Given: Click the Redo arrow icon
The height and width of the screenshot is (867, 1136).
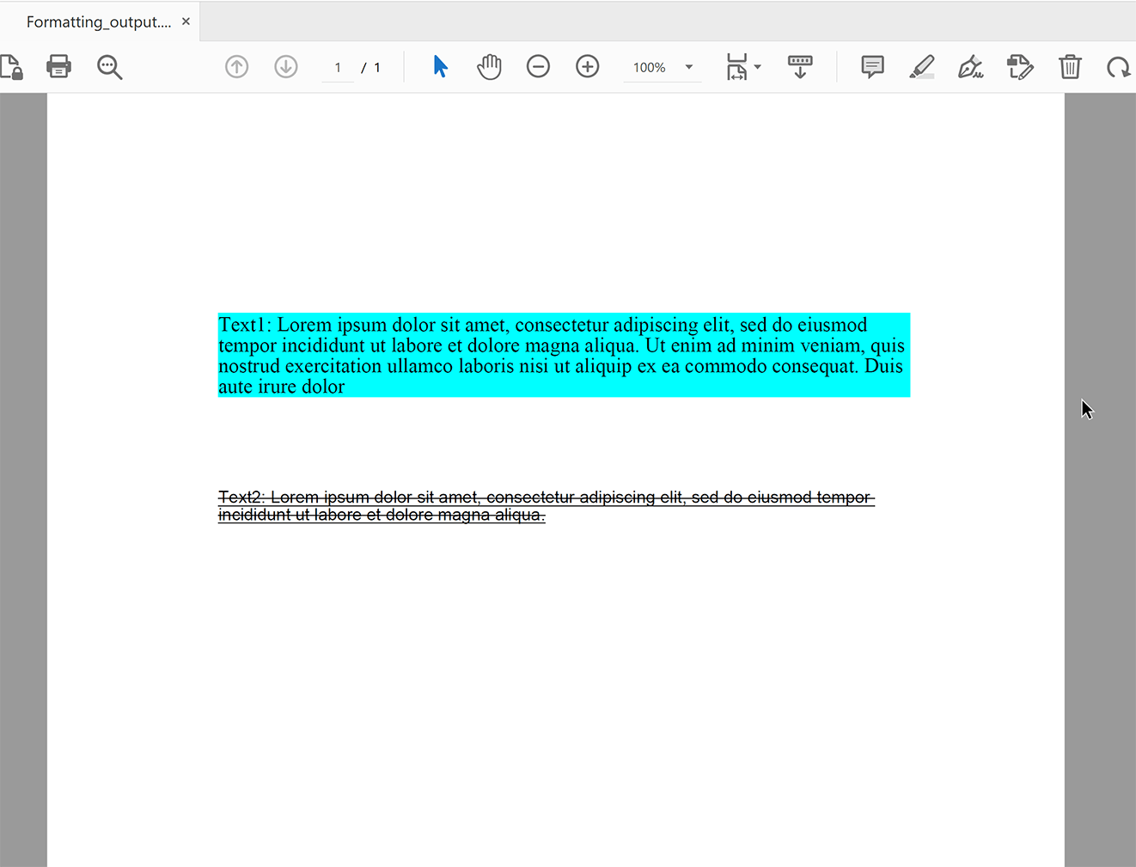Looking at the screenshot, I should tap(1119, 66).
